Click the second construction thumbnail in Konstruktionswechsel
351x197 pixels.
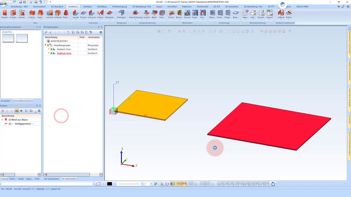[22, 38]
